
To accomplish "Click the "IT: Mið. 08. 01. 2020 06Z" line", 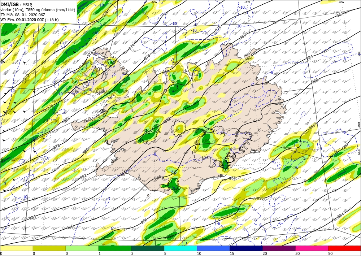I will tap(23, 15).
